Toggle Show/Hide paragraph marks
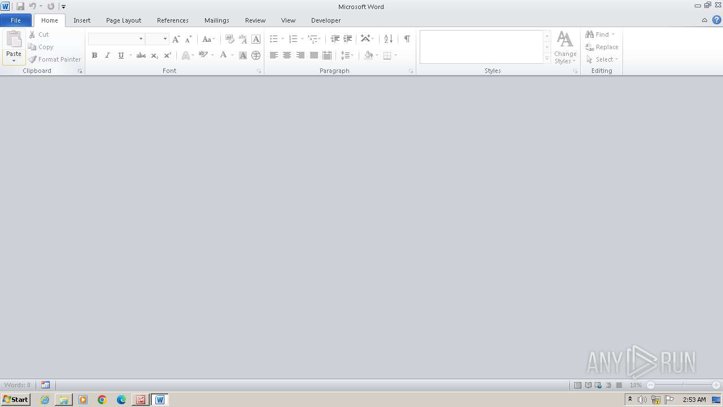 [407, 39]
